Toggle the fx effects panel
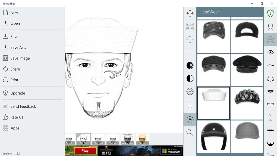 (190, 120)
